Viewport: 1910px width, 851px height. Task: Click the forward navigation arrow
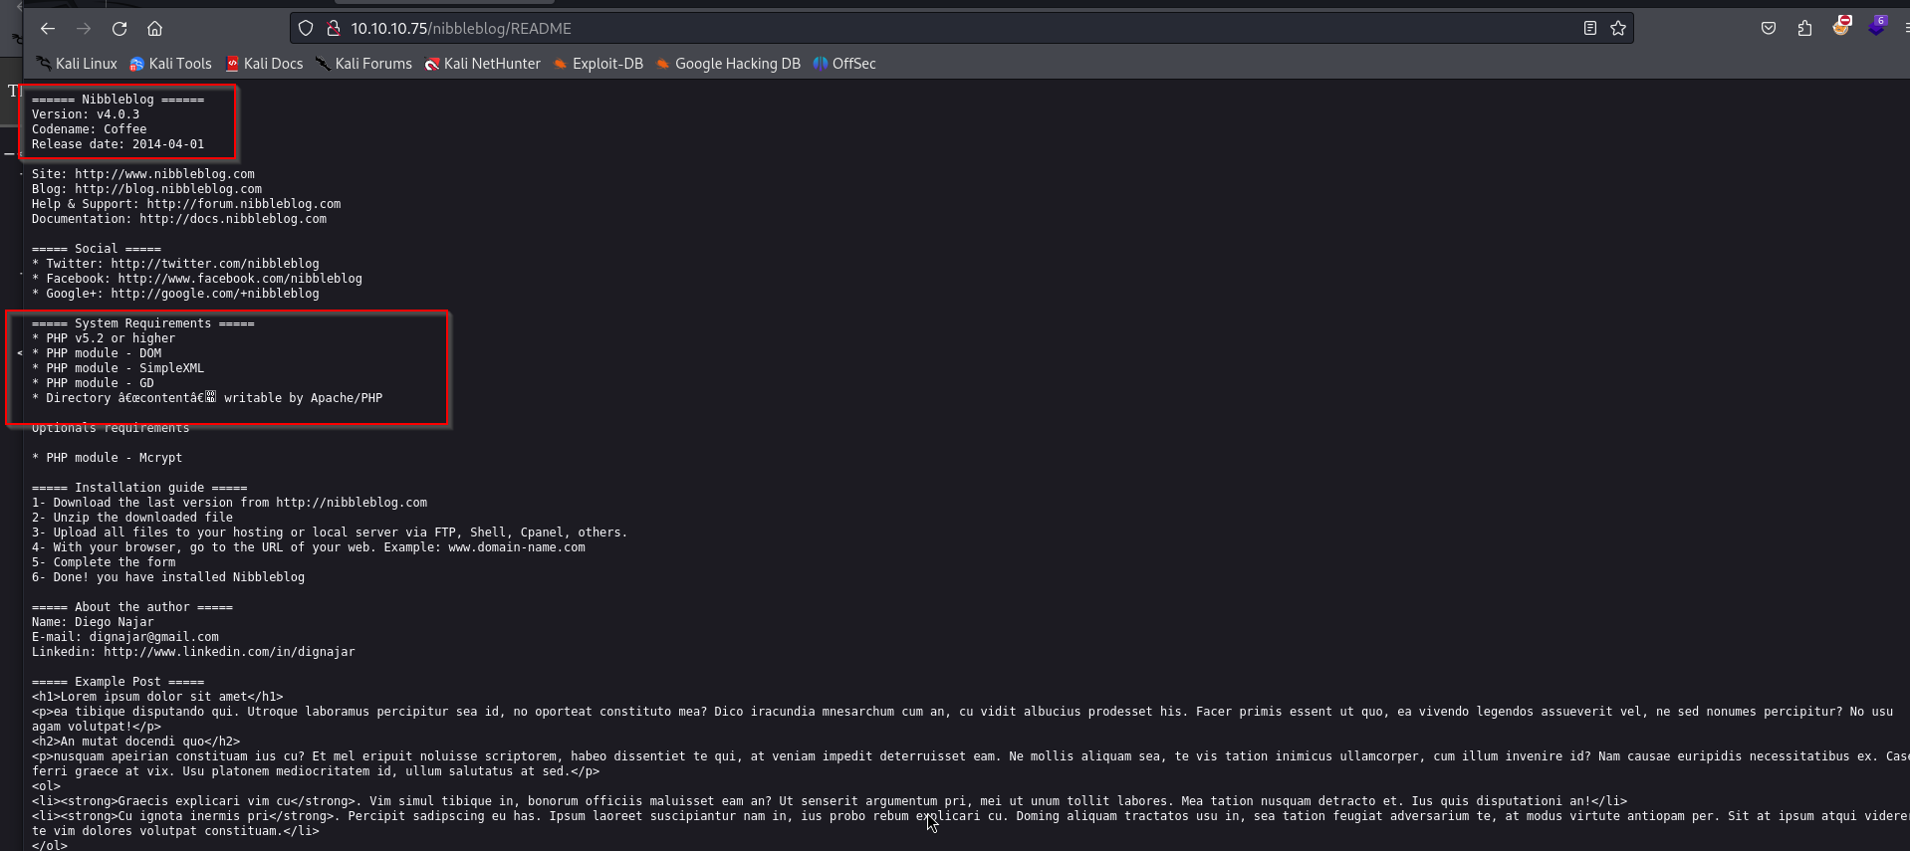click(x=84, y=29)
